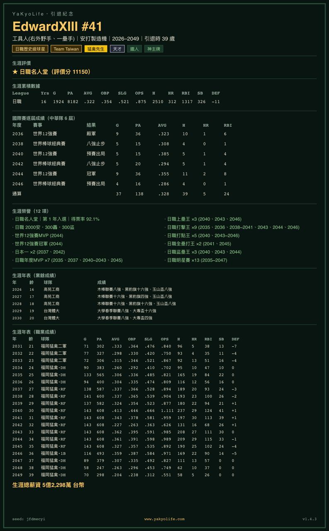Select the 2026 高苑工商 amateur row
Image resolution: width=329 pixels, height=531 pixels.
(x=164, y=290)
